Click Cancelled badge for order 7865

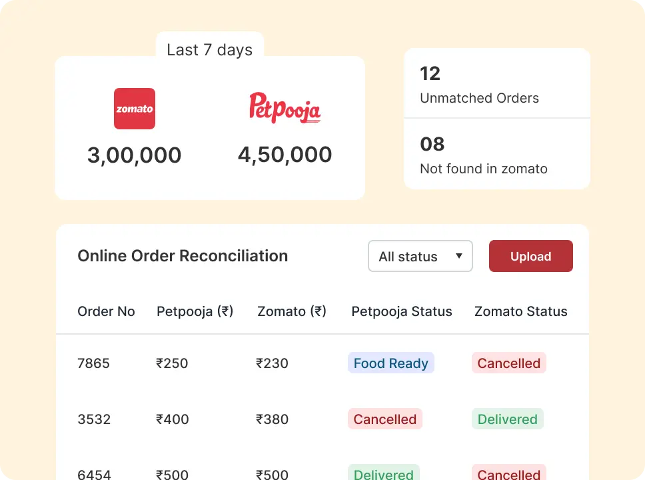click(x=508, y=363)
